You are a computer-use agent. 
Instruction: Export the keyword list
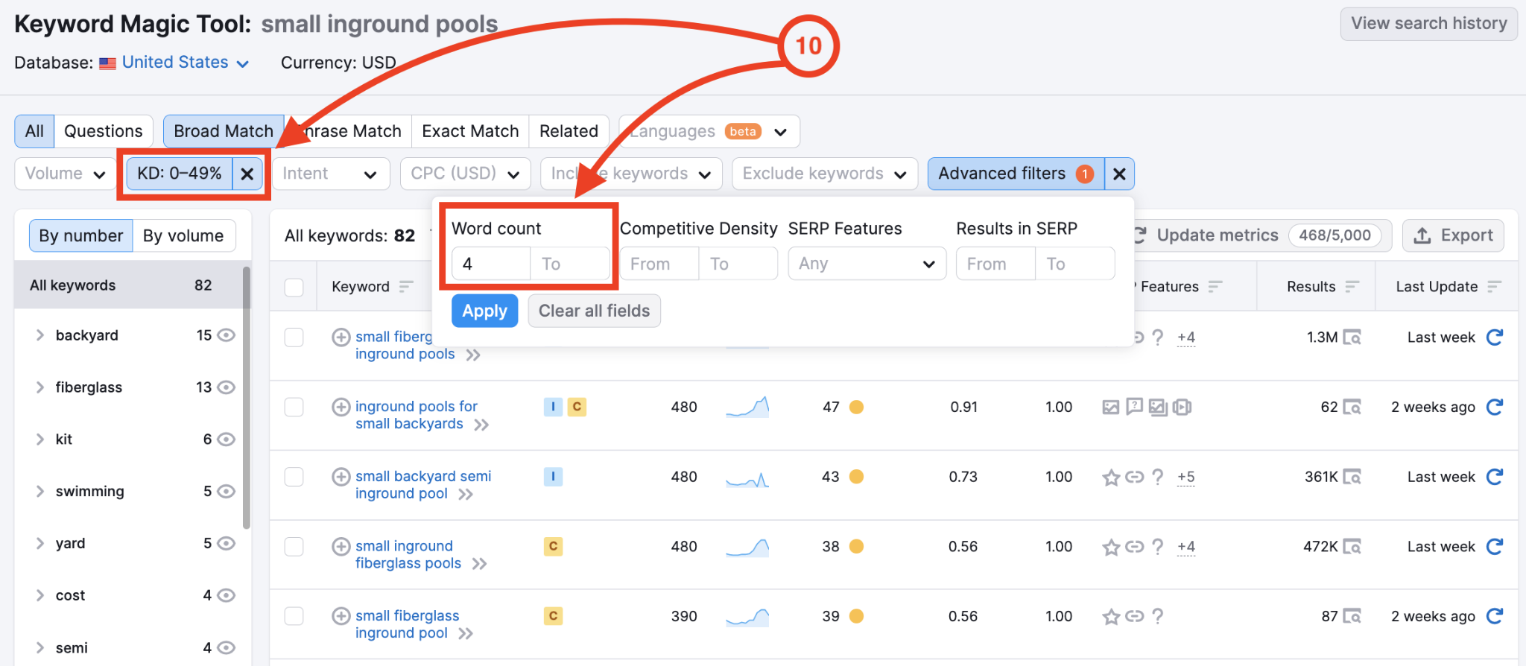pos(1453,235)
